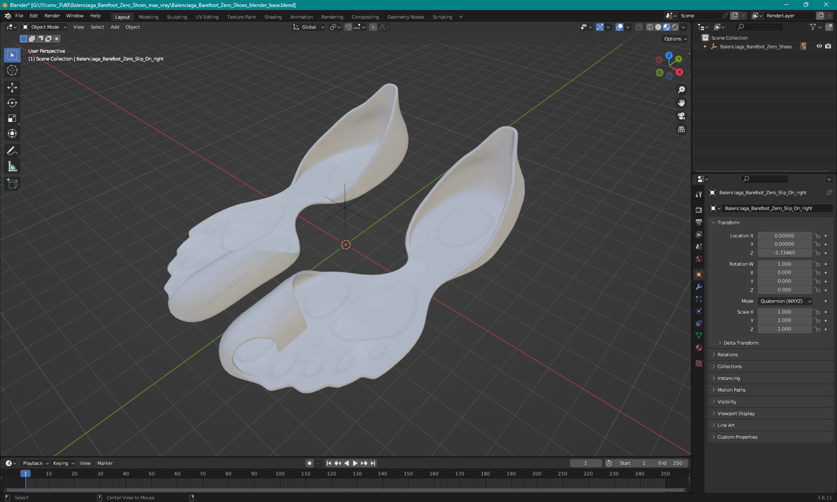Select the Add Cube tool
Viewport: 837px width, 502px height.
pos(12,183)
